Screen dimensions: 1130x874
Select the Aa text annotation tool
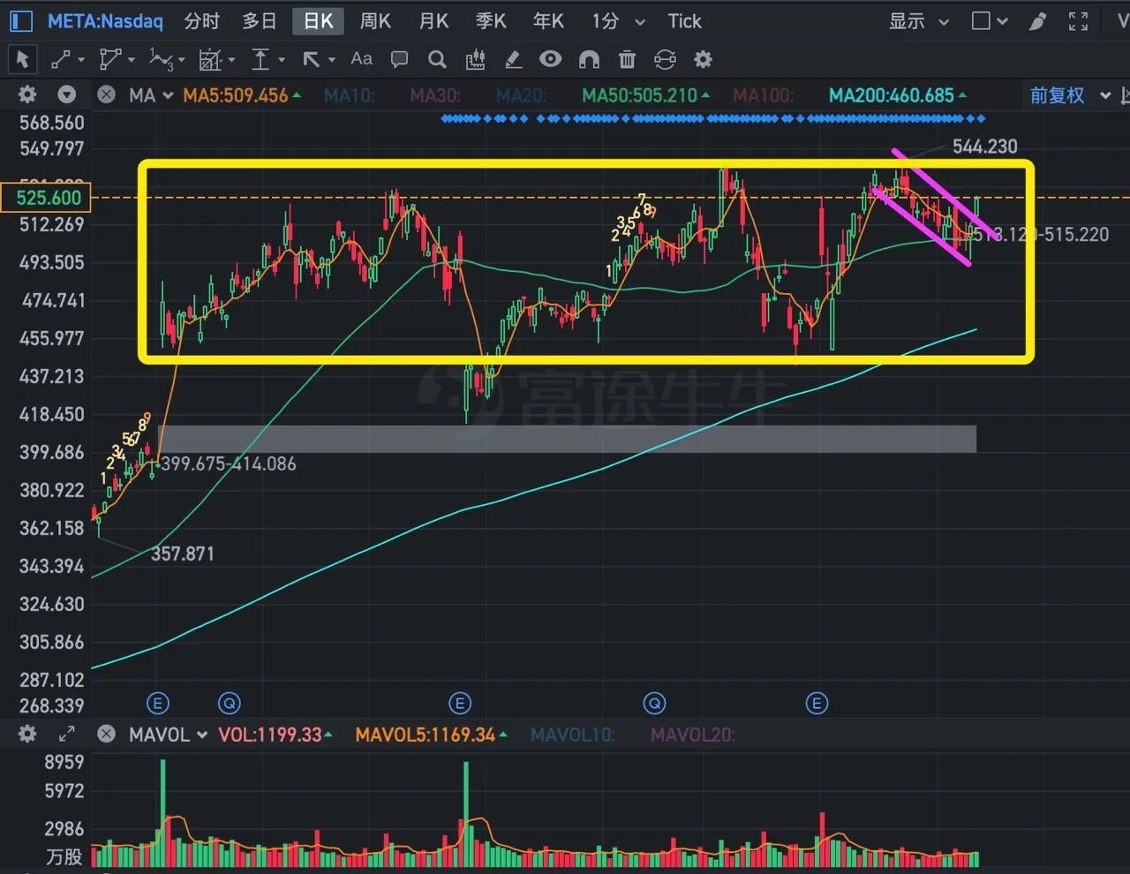361,58
